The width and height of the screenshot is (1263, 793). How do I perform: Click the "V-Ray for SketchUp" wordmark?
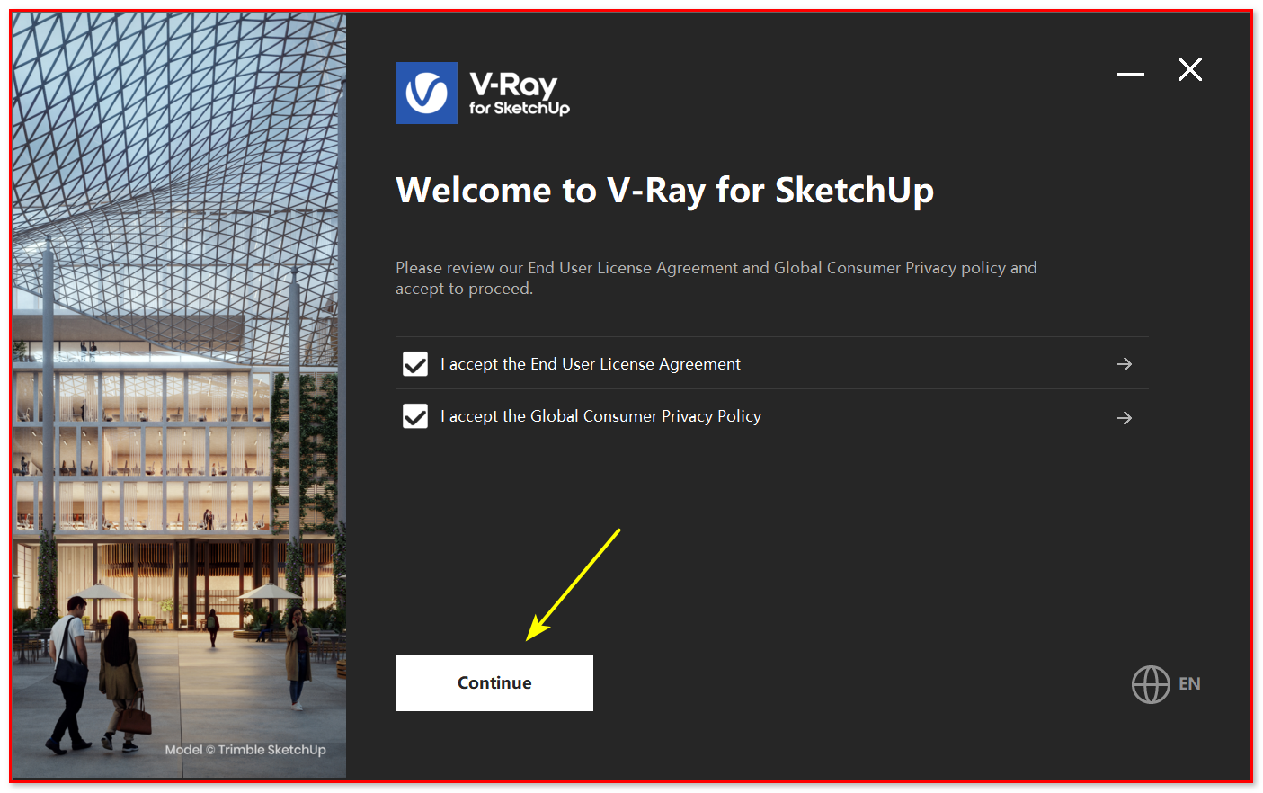(x=520, y=94)
